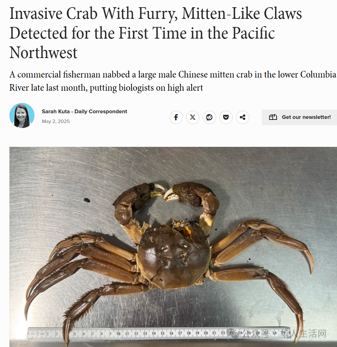Select the Daily Correspondent label
Image resolution: width=337 pixels, height=347 pixels.
click(x=101, y=111)
